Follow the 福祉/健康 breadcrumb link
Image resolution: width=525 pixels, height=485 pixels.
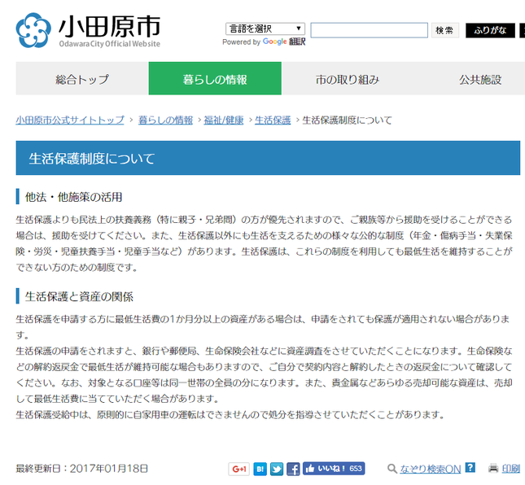point(225,120)
